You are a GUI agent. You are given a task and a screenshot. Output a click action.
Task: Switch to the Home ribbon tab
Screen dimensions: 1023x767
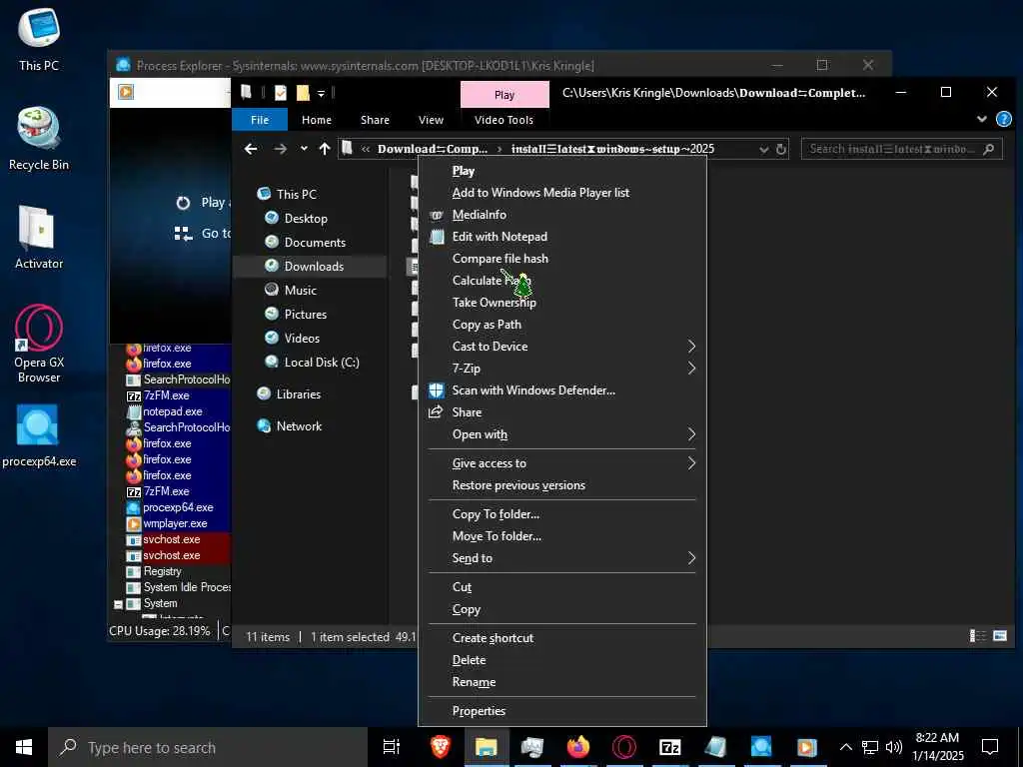click(x=317, y=120)
